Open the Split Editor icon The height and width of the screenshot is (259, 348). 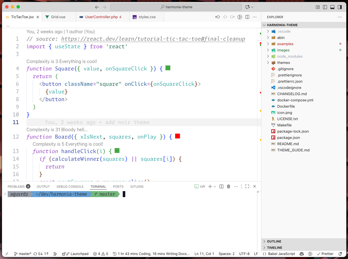(247, 17)
